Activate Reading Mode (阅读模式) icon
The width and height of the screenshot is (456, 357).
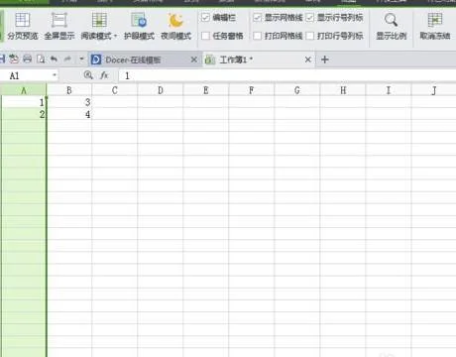click(x=99, y=21)
